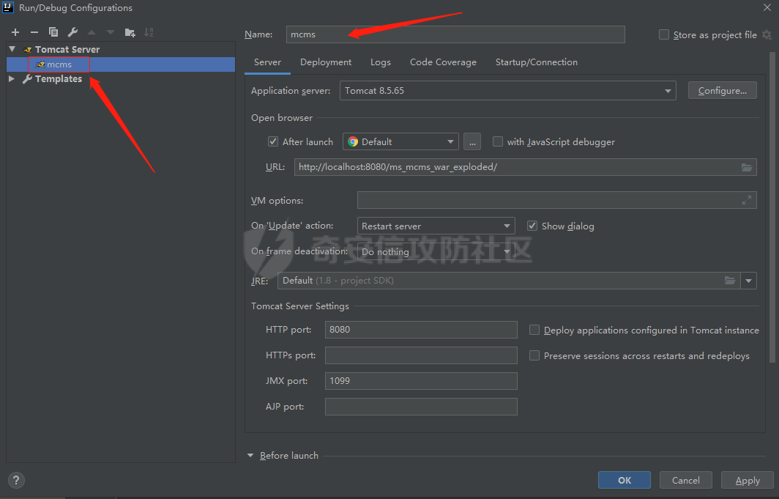The image size is (779, 499).
Task: Click the Name input field
Action: 455,34
